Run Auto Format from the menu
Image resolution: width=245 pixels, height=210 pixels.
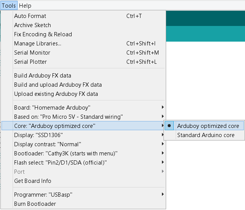[x=30, y=16]
